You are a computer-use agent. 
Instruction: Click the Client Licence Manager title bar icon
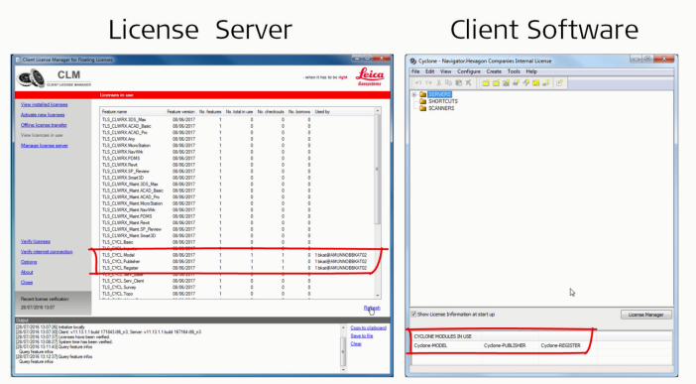(x=18, y=60)
